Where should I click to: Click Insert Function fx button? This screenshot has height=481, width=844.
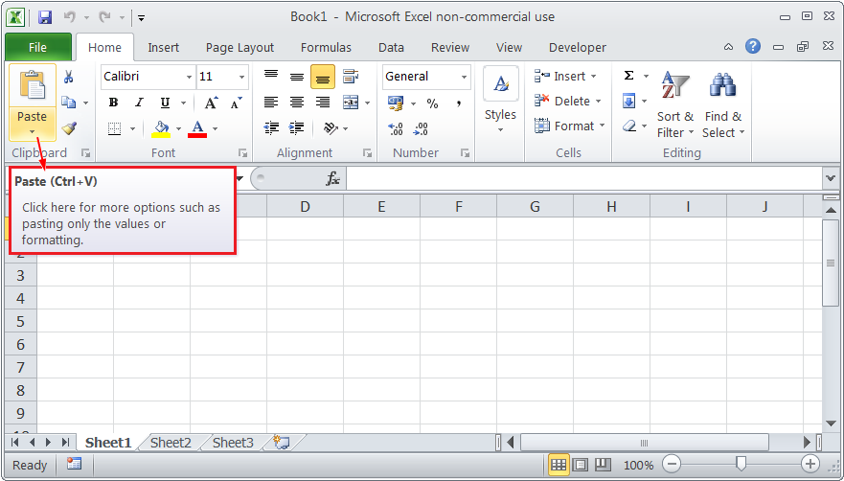[x=332, y=179]
